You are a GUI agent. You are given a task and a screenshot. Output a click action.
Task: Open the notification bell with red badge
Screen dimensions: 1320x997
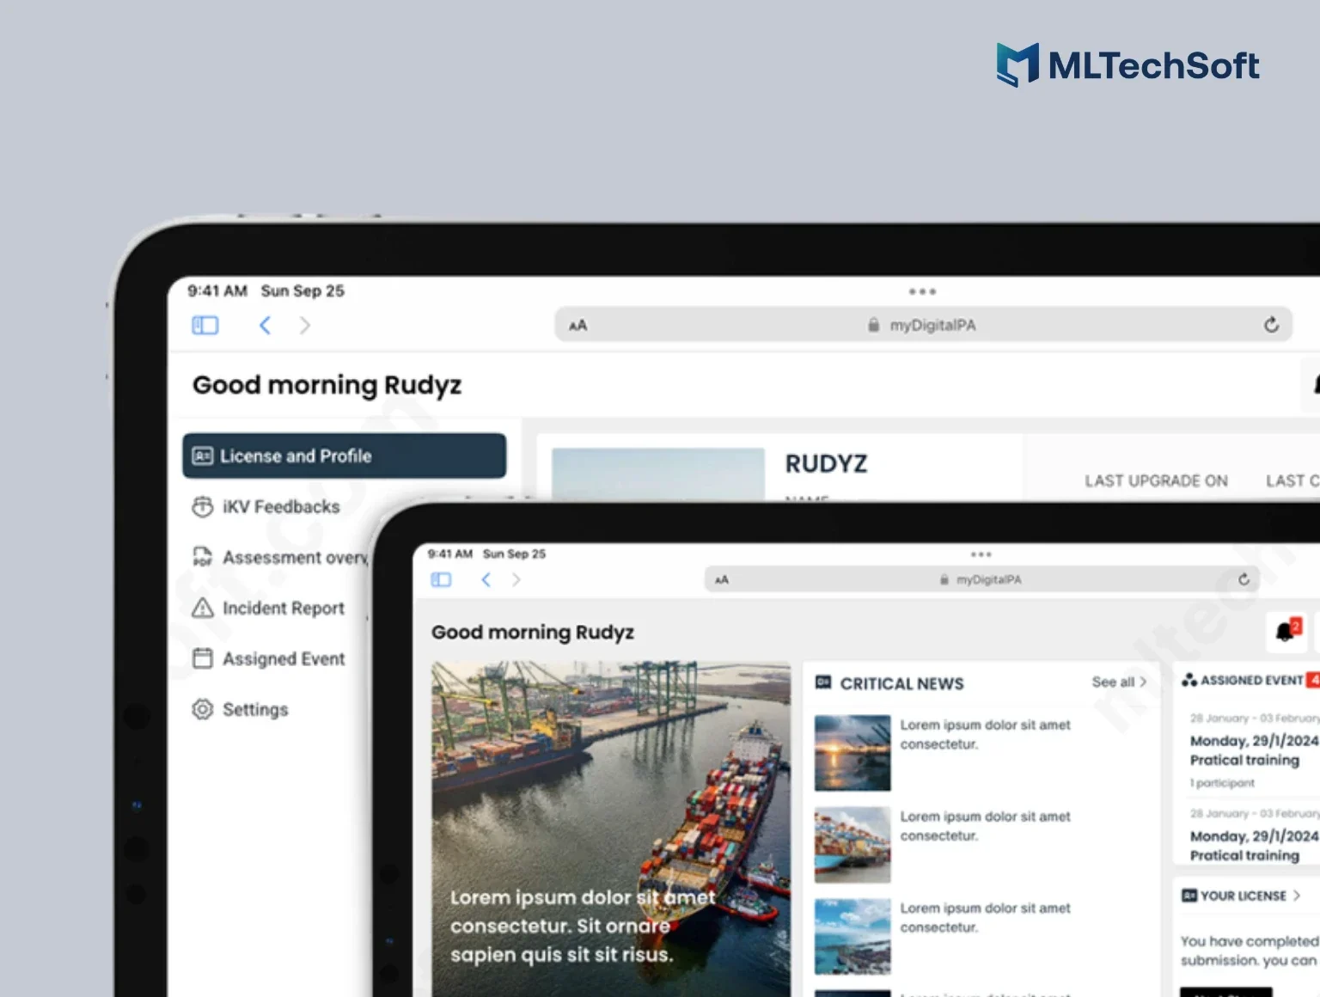1286,632
